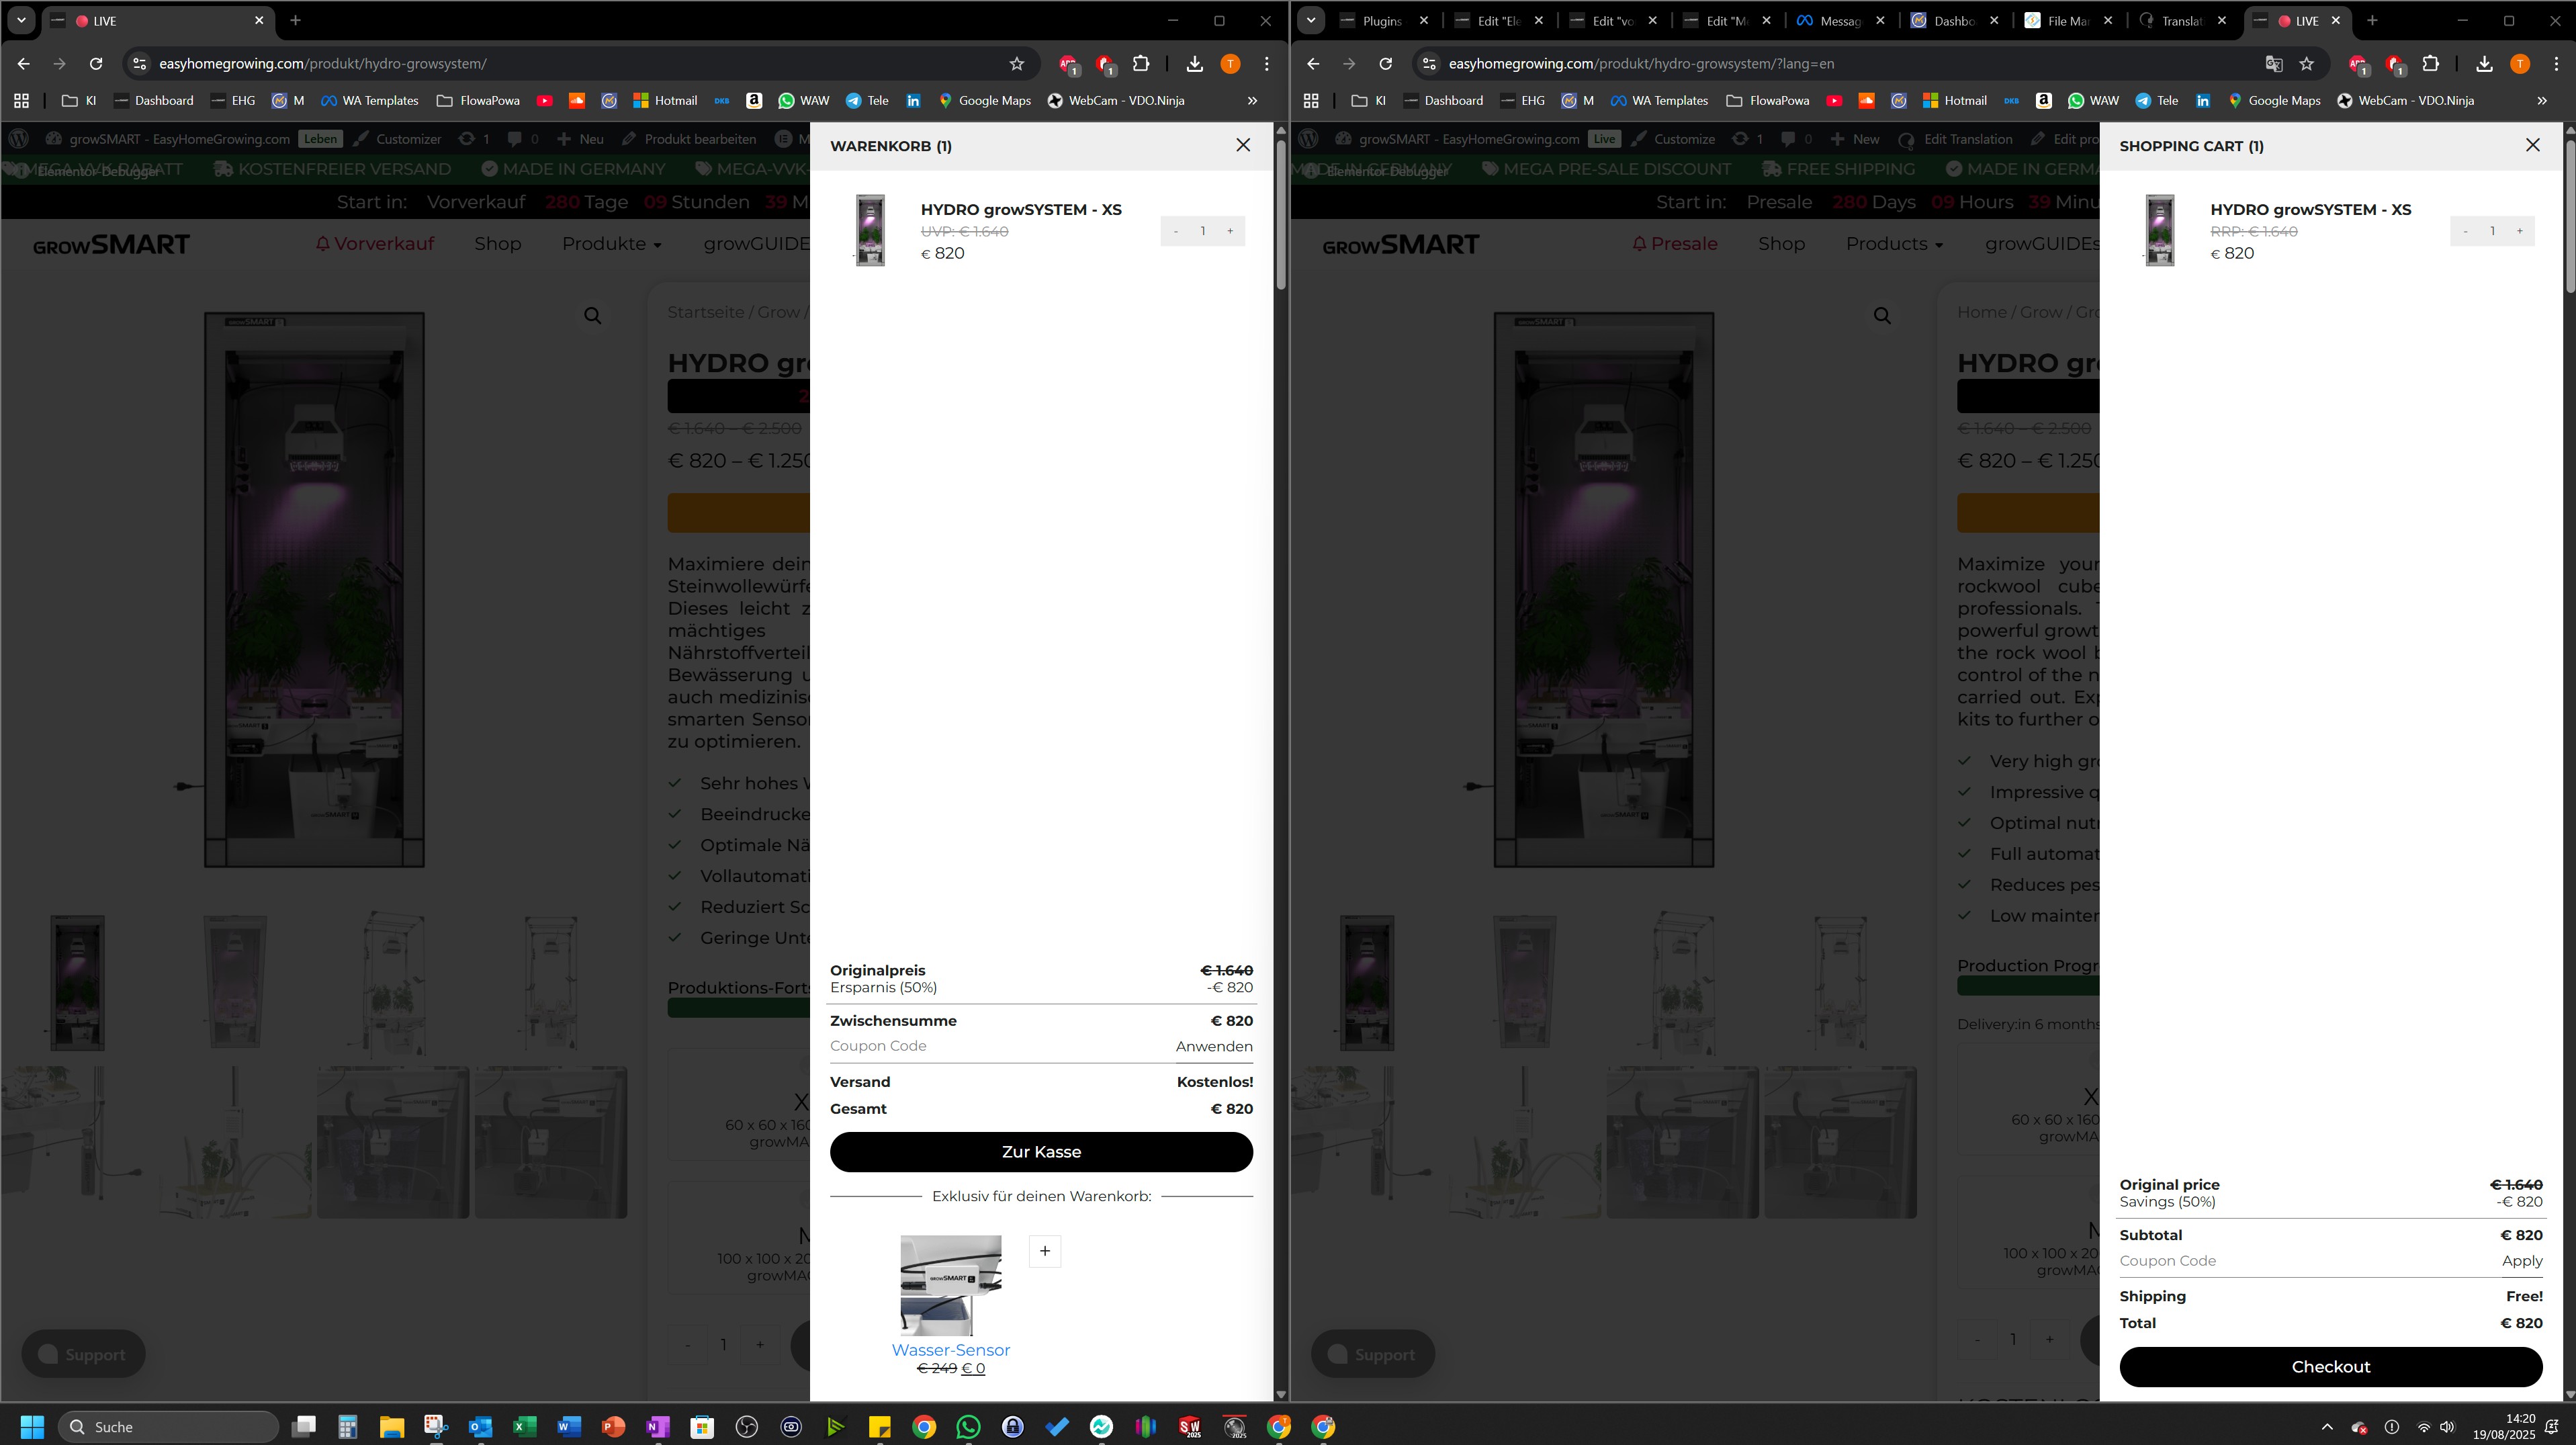Close the SHOPPING CART panel
This screenshot has width=2576, height=1445.
click(x=2532, y=145)
